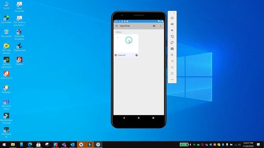Click emulator sidebar home circle
The width and height of the screenshot is (264, 148).
click(172, 67)
